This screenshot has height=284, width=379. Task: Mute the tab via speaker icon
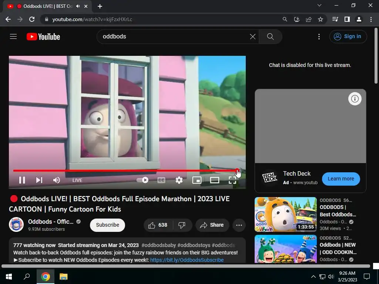click(78, 6)
